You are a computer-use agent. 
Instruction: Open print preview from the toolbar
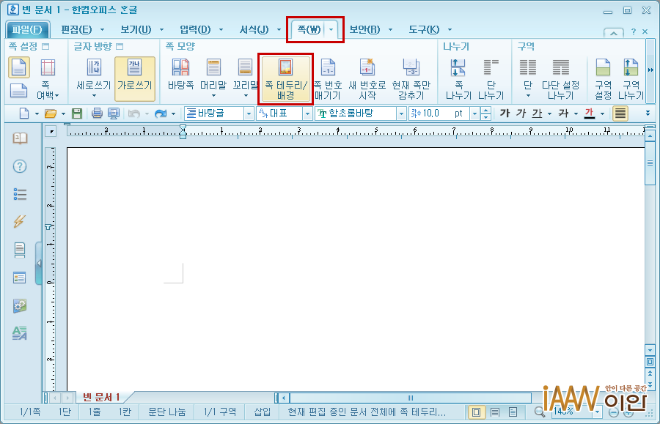[x=113, y=114]
